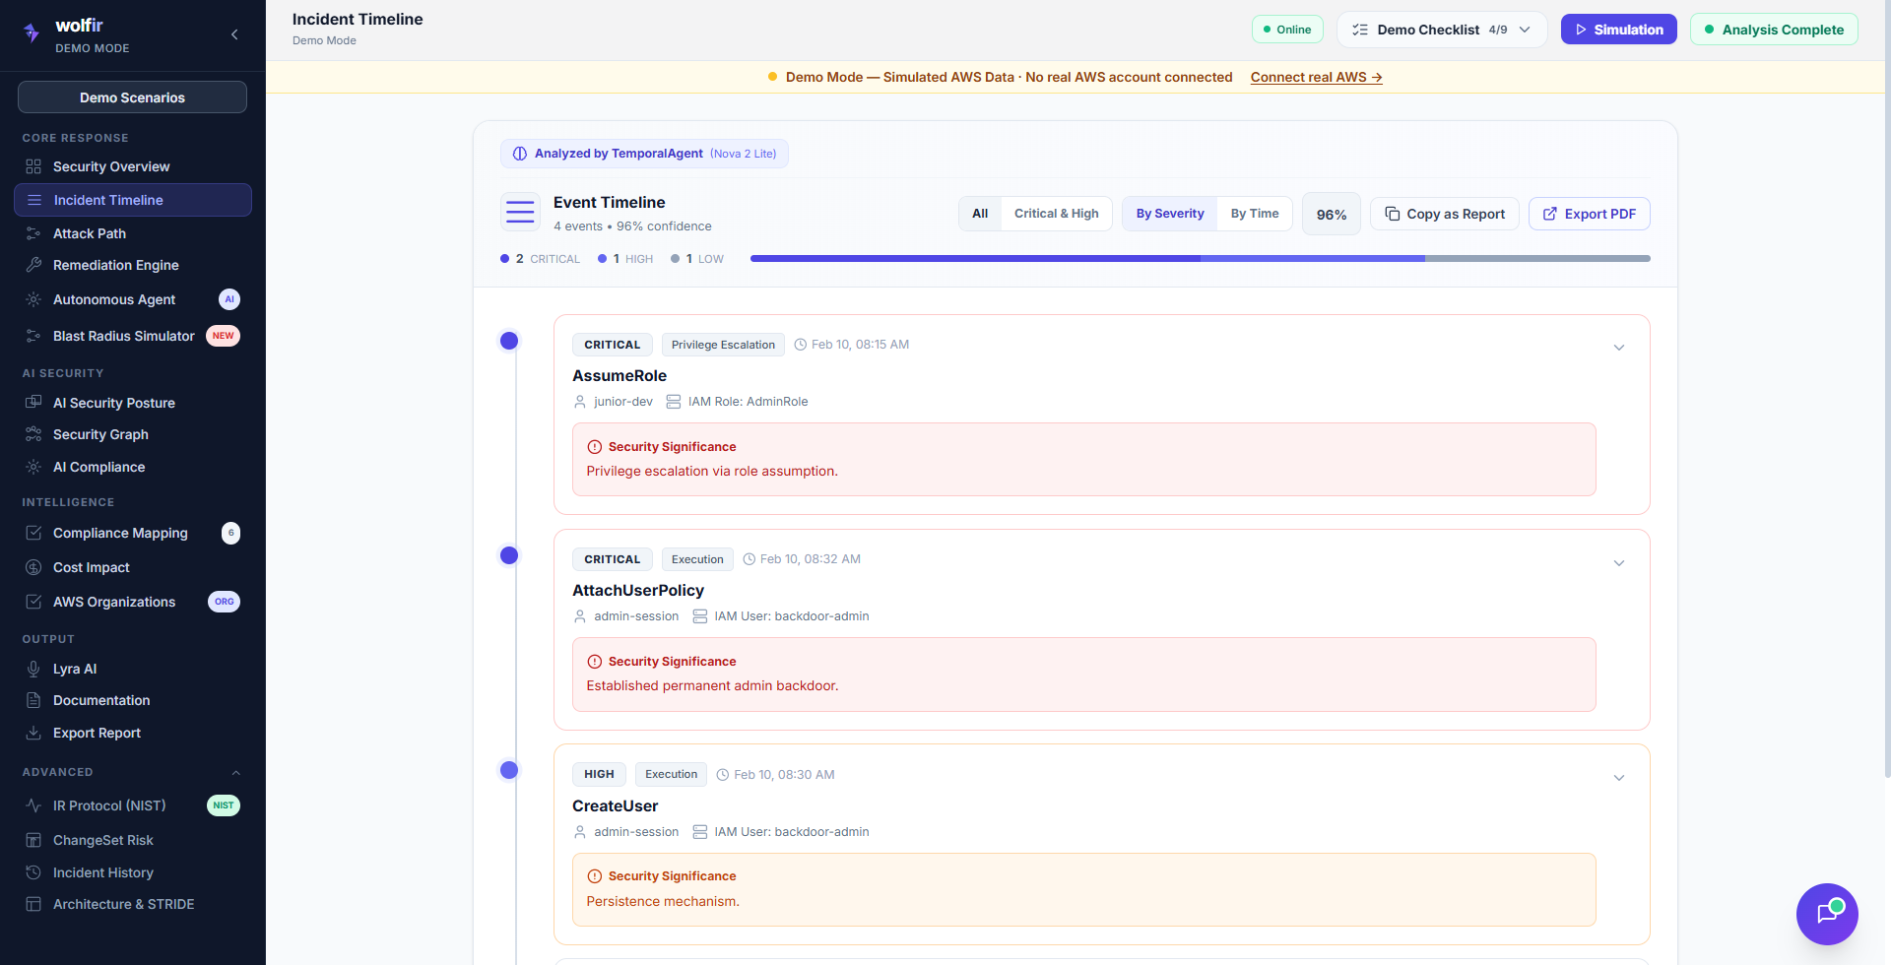Expand the Demo Checklist dropdown

click(1442, 30)
